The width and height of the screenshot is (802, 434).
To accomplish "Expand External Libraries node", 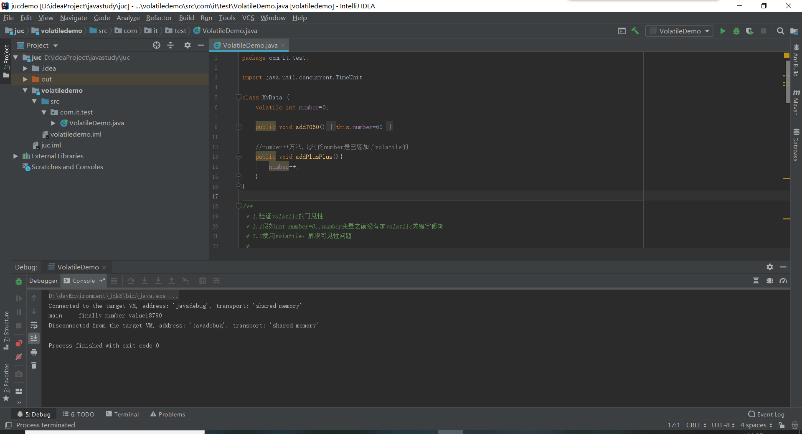I will click(x=15, y=156).
